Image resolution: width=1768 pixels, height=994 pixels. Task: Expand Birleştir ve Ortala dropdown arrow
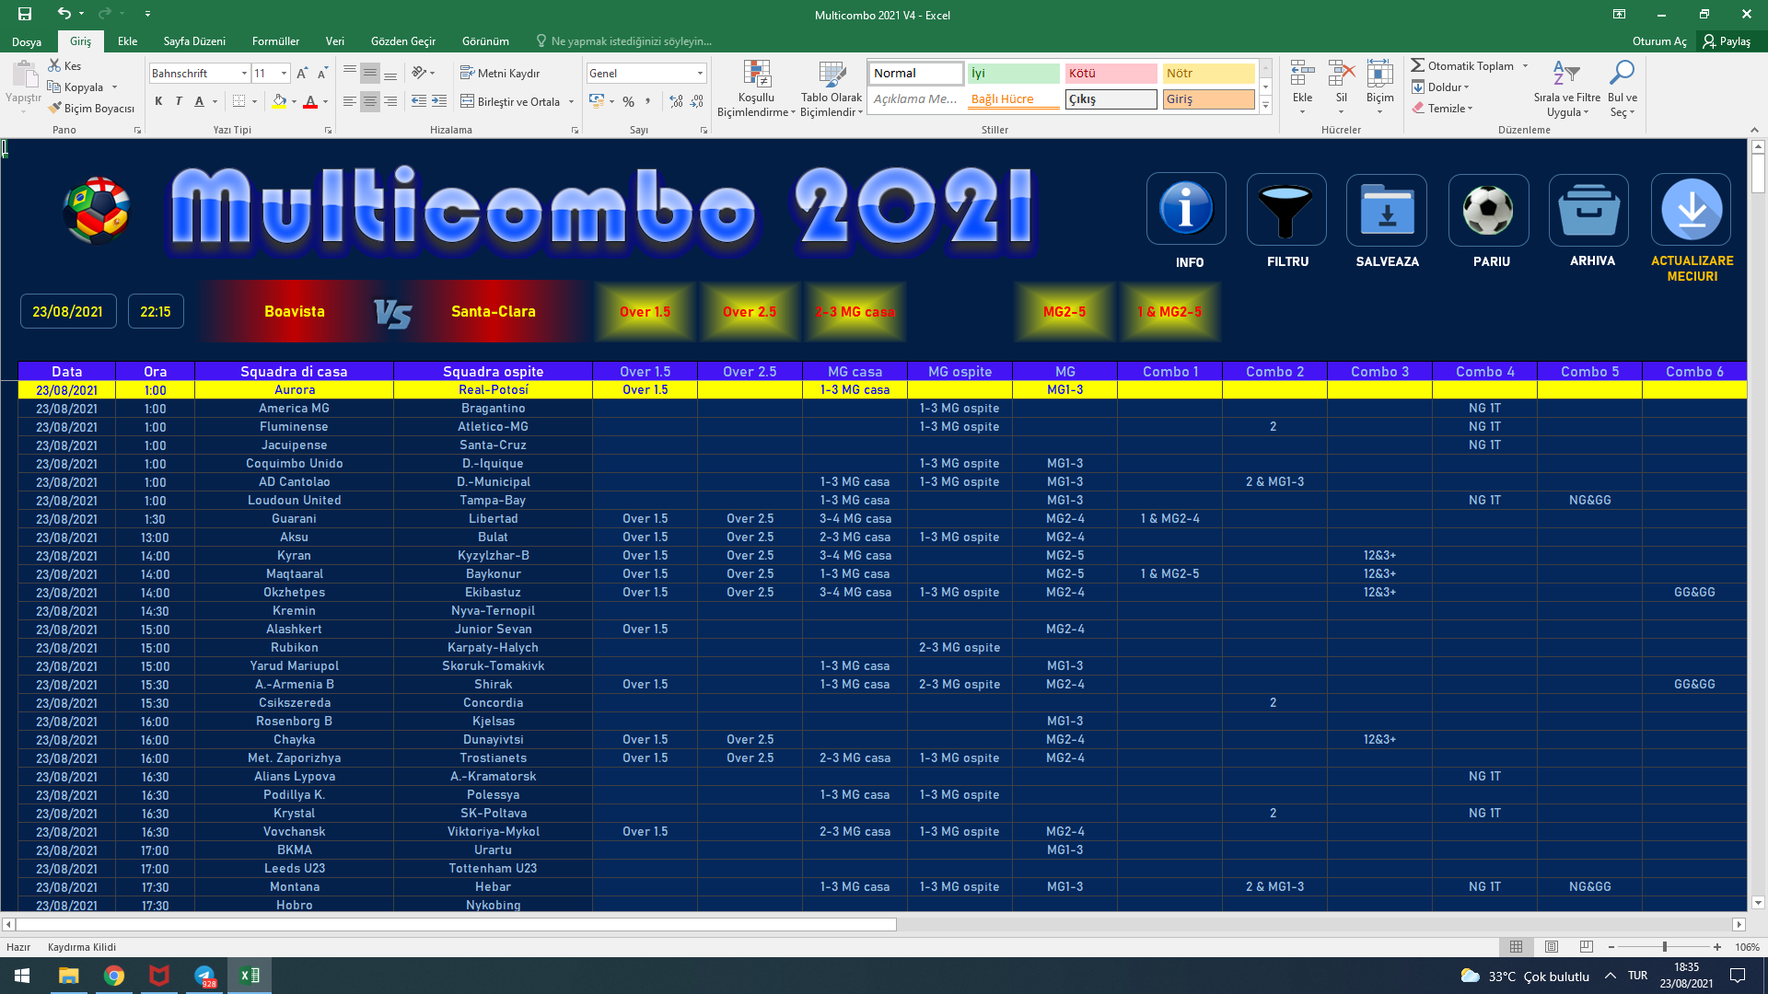(572, 101)
